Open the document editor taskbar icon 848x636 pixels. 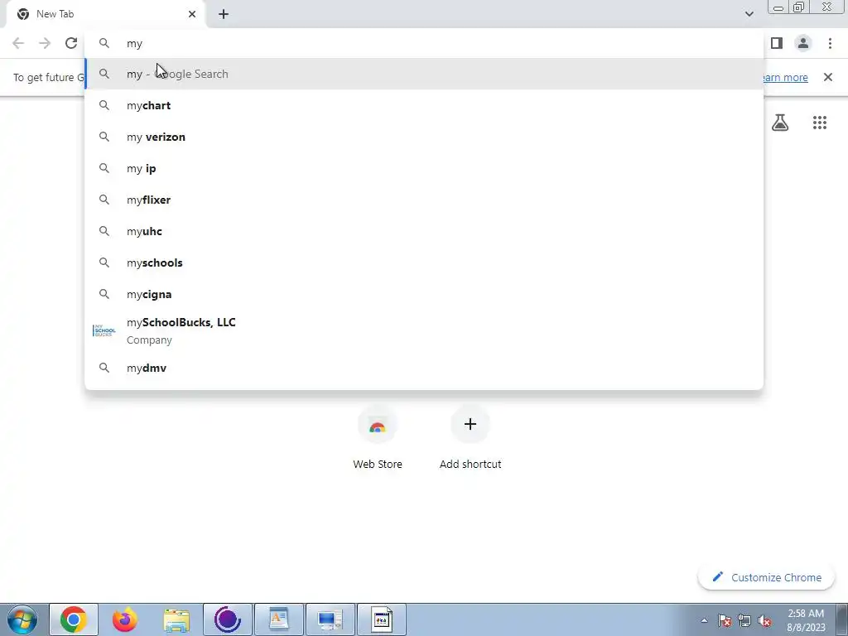point(278,619)
